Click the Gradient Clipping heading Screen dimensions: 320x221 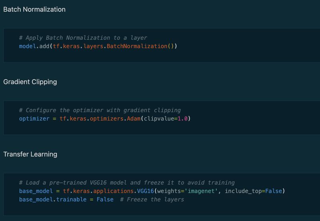30,82
